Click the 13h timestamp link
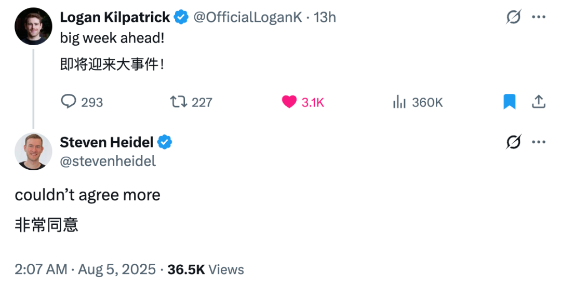Image resolution: width=561 pixels, height=285 pixels. 325,17
